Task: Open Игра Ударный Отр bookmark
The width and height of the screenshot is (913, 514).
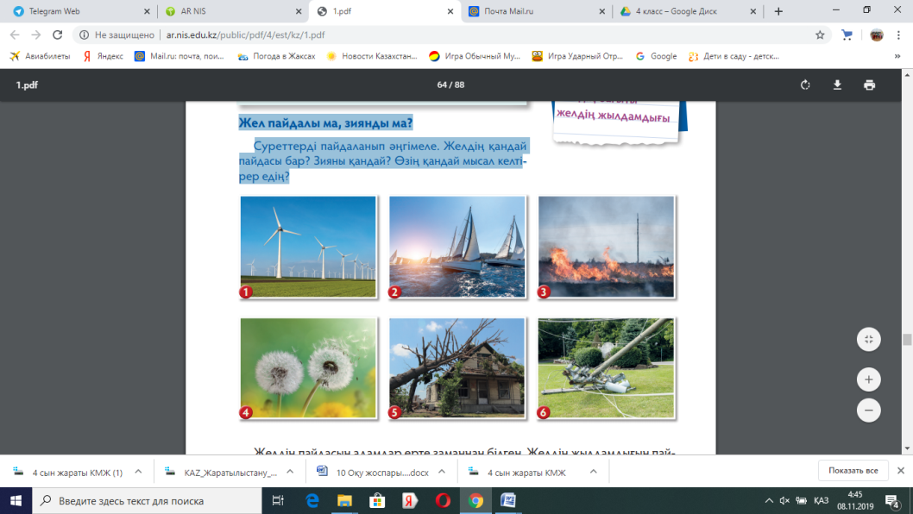Action: [x=577, y=56]
